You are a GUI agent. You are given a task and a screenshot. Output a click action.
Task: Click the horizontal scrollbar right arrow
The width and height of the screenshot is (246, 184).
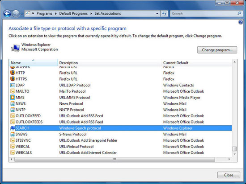point(229,159)
